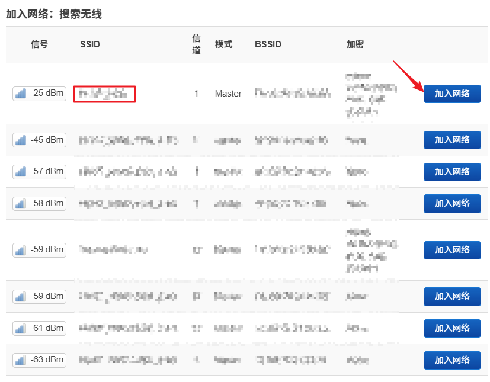Viewport: 490px width, 382px height.
Task: Click the signal bars icon in the second -59 dBm row
Action: coord(19,296)
